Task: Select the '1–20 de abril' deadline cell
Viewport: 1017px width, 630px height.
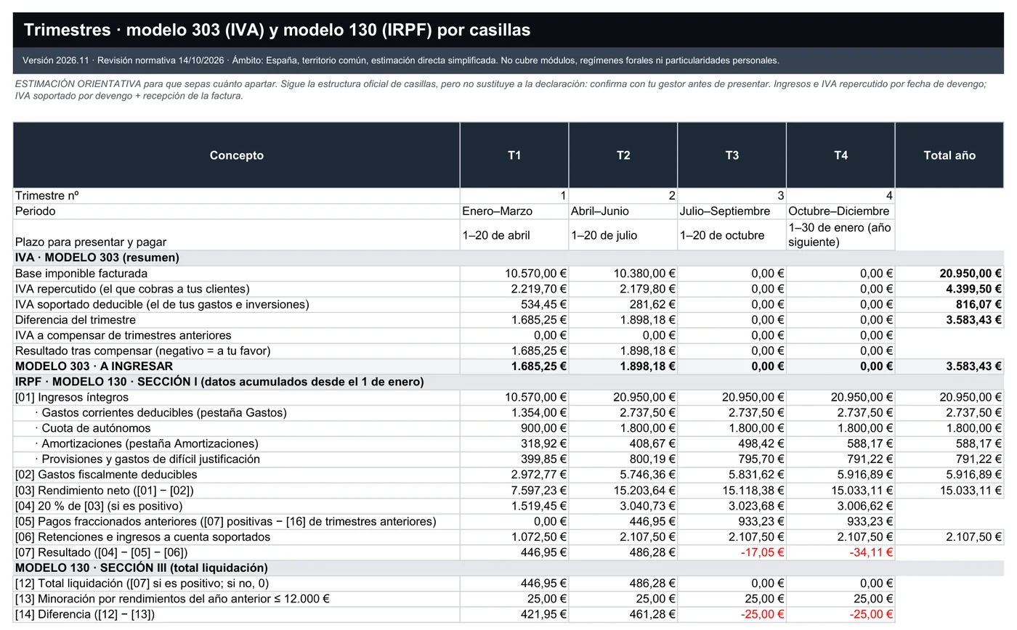Action: click(514, 235)
